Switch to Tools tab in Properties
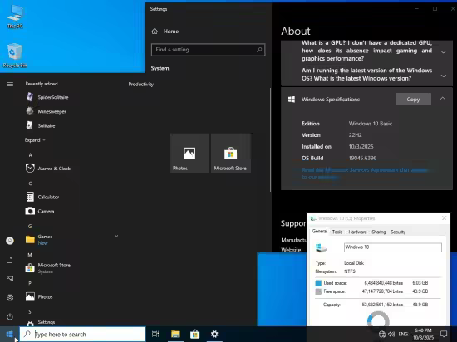Image resolution: width=457 pixels, height=342 pixels. coord(337,232)
